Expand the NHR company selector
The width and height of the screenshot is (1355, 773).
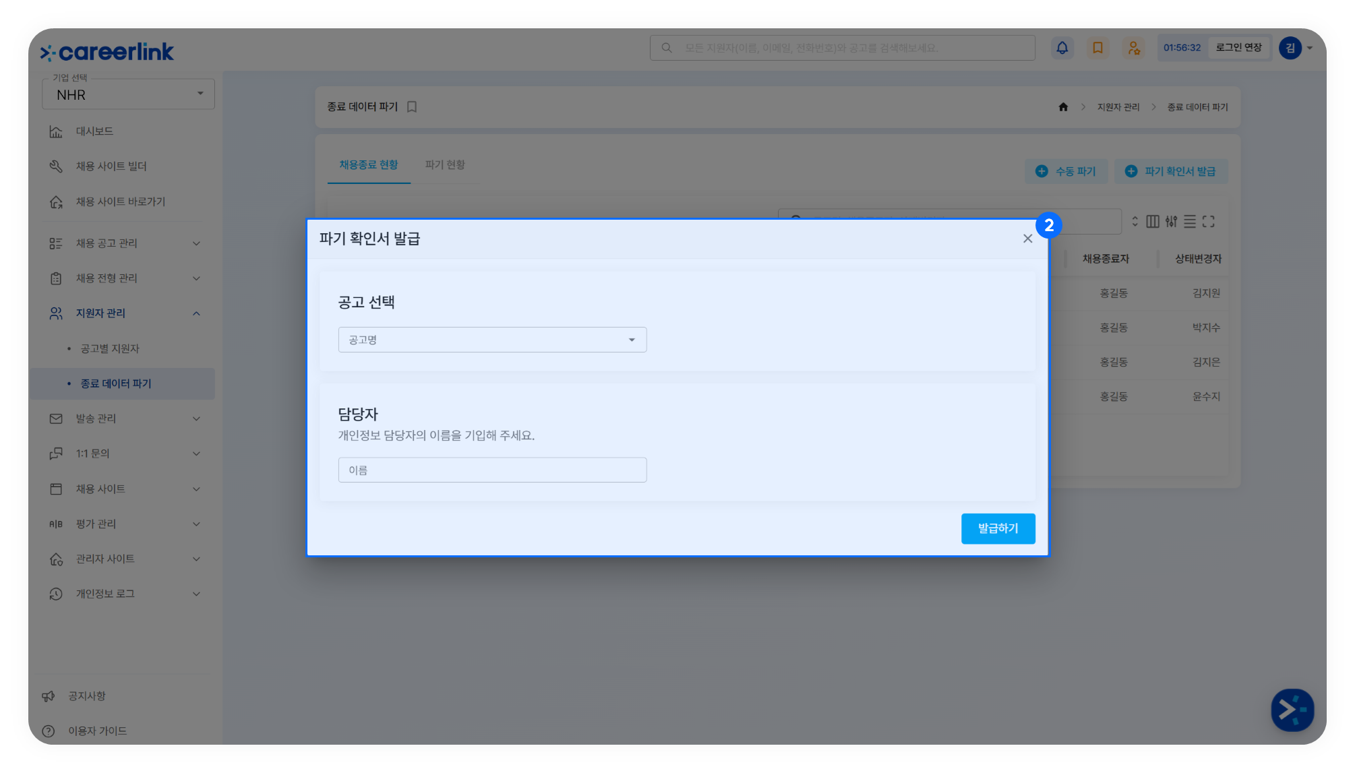point(128,94)
